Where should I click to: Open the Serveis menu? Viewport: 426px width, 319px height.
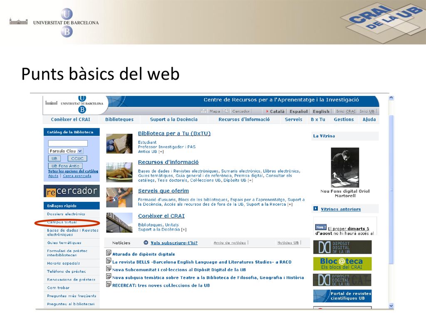click(293, 119)
